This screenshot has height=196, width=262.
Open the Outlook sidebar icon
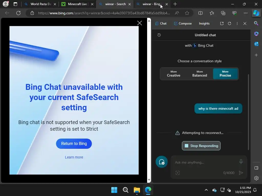tap(256, 44)
